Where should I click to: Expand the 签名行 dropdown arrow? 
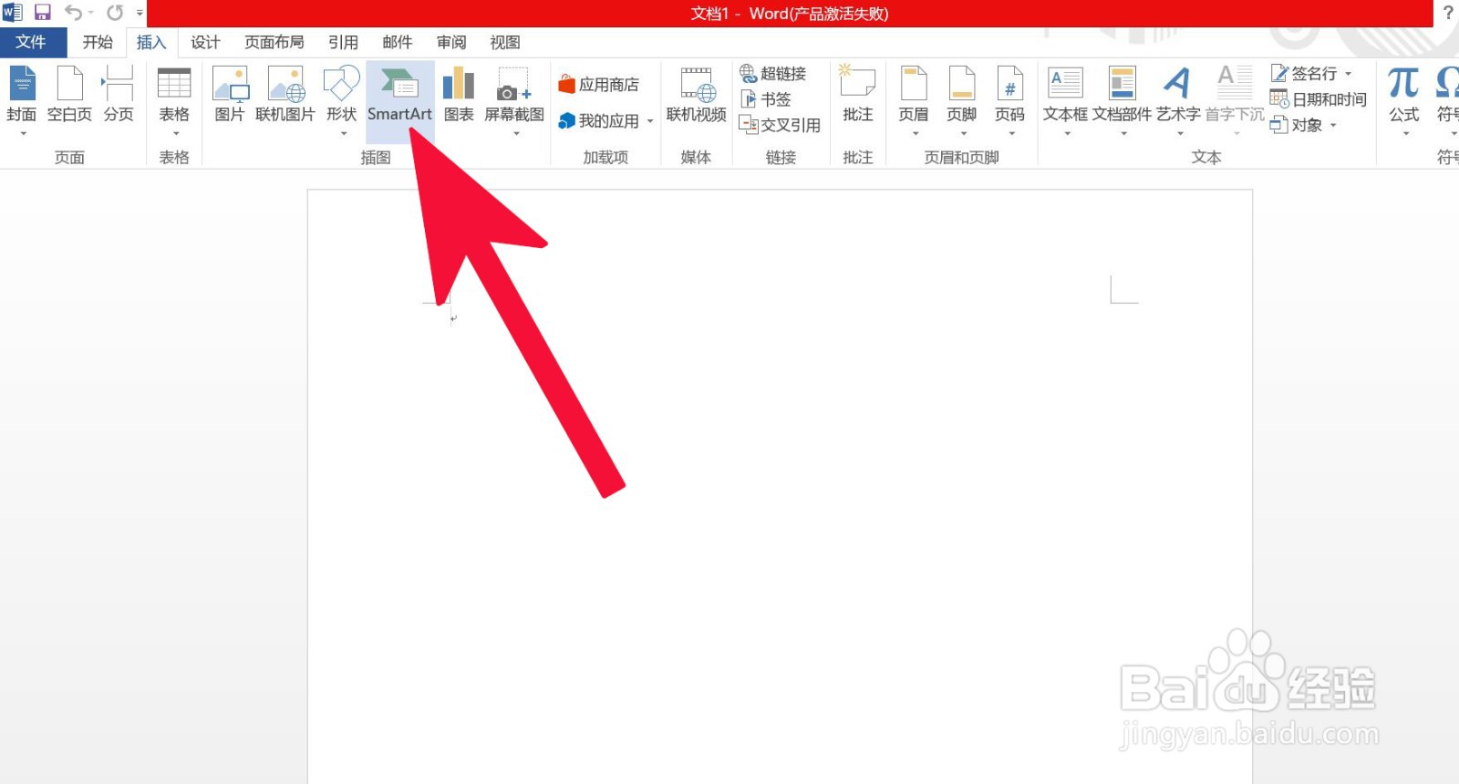(x=1348, y=73)
